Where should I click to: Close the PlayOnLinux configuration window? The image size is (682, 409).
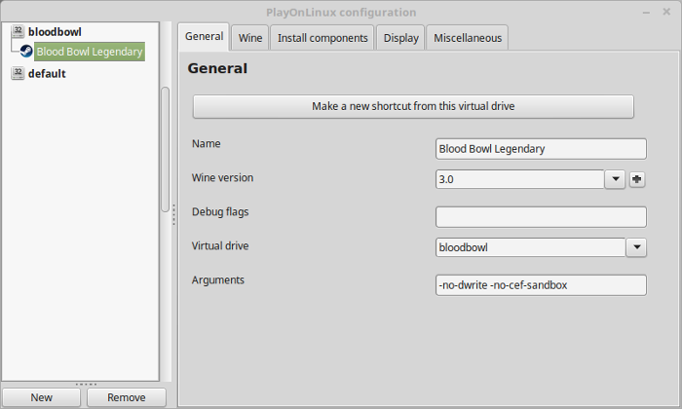click(666, 12)
